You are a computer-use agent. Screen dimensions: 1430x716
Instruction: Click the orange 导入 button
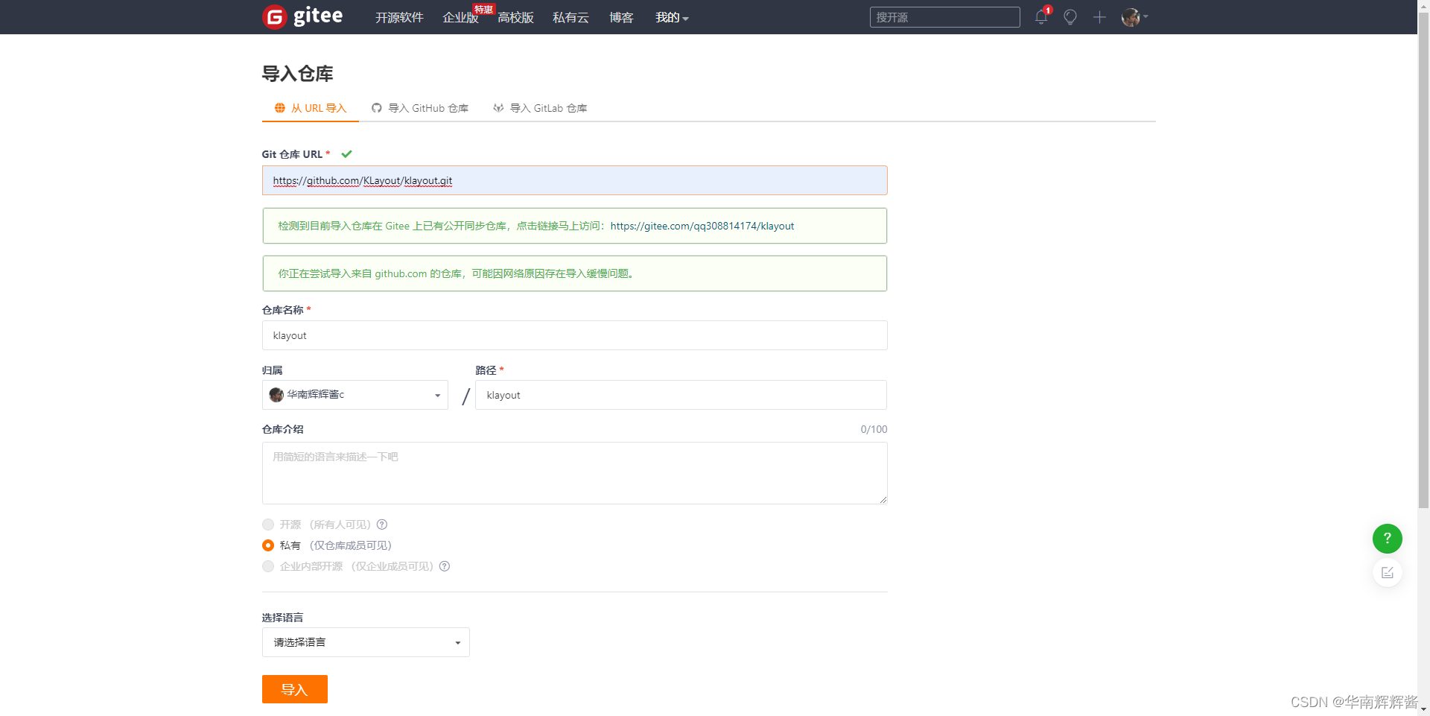(294, 689)
